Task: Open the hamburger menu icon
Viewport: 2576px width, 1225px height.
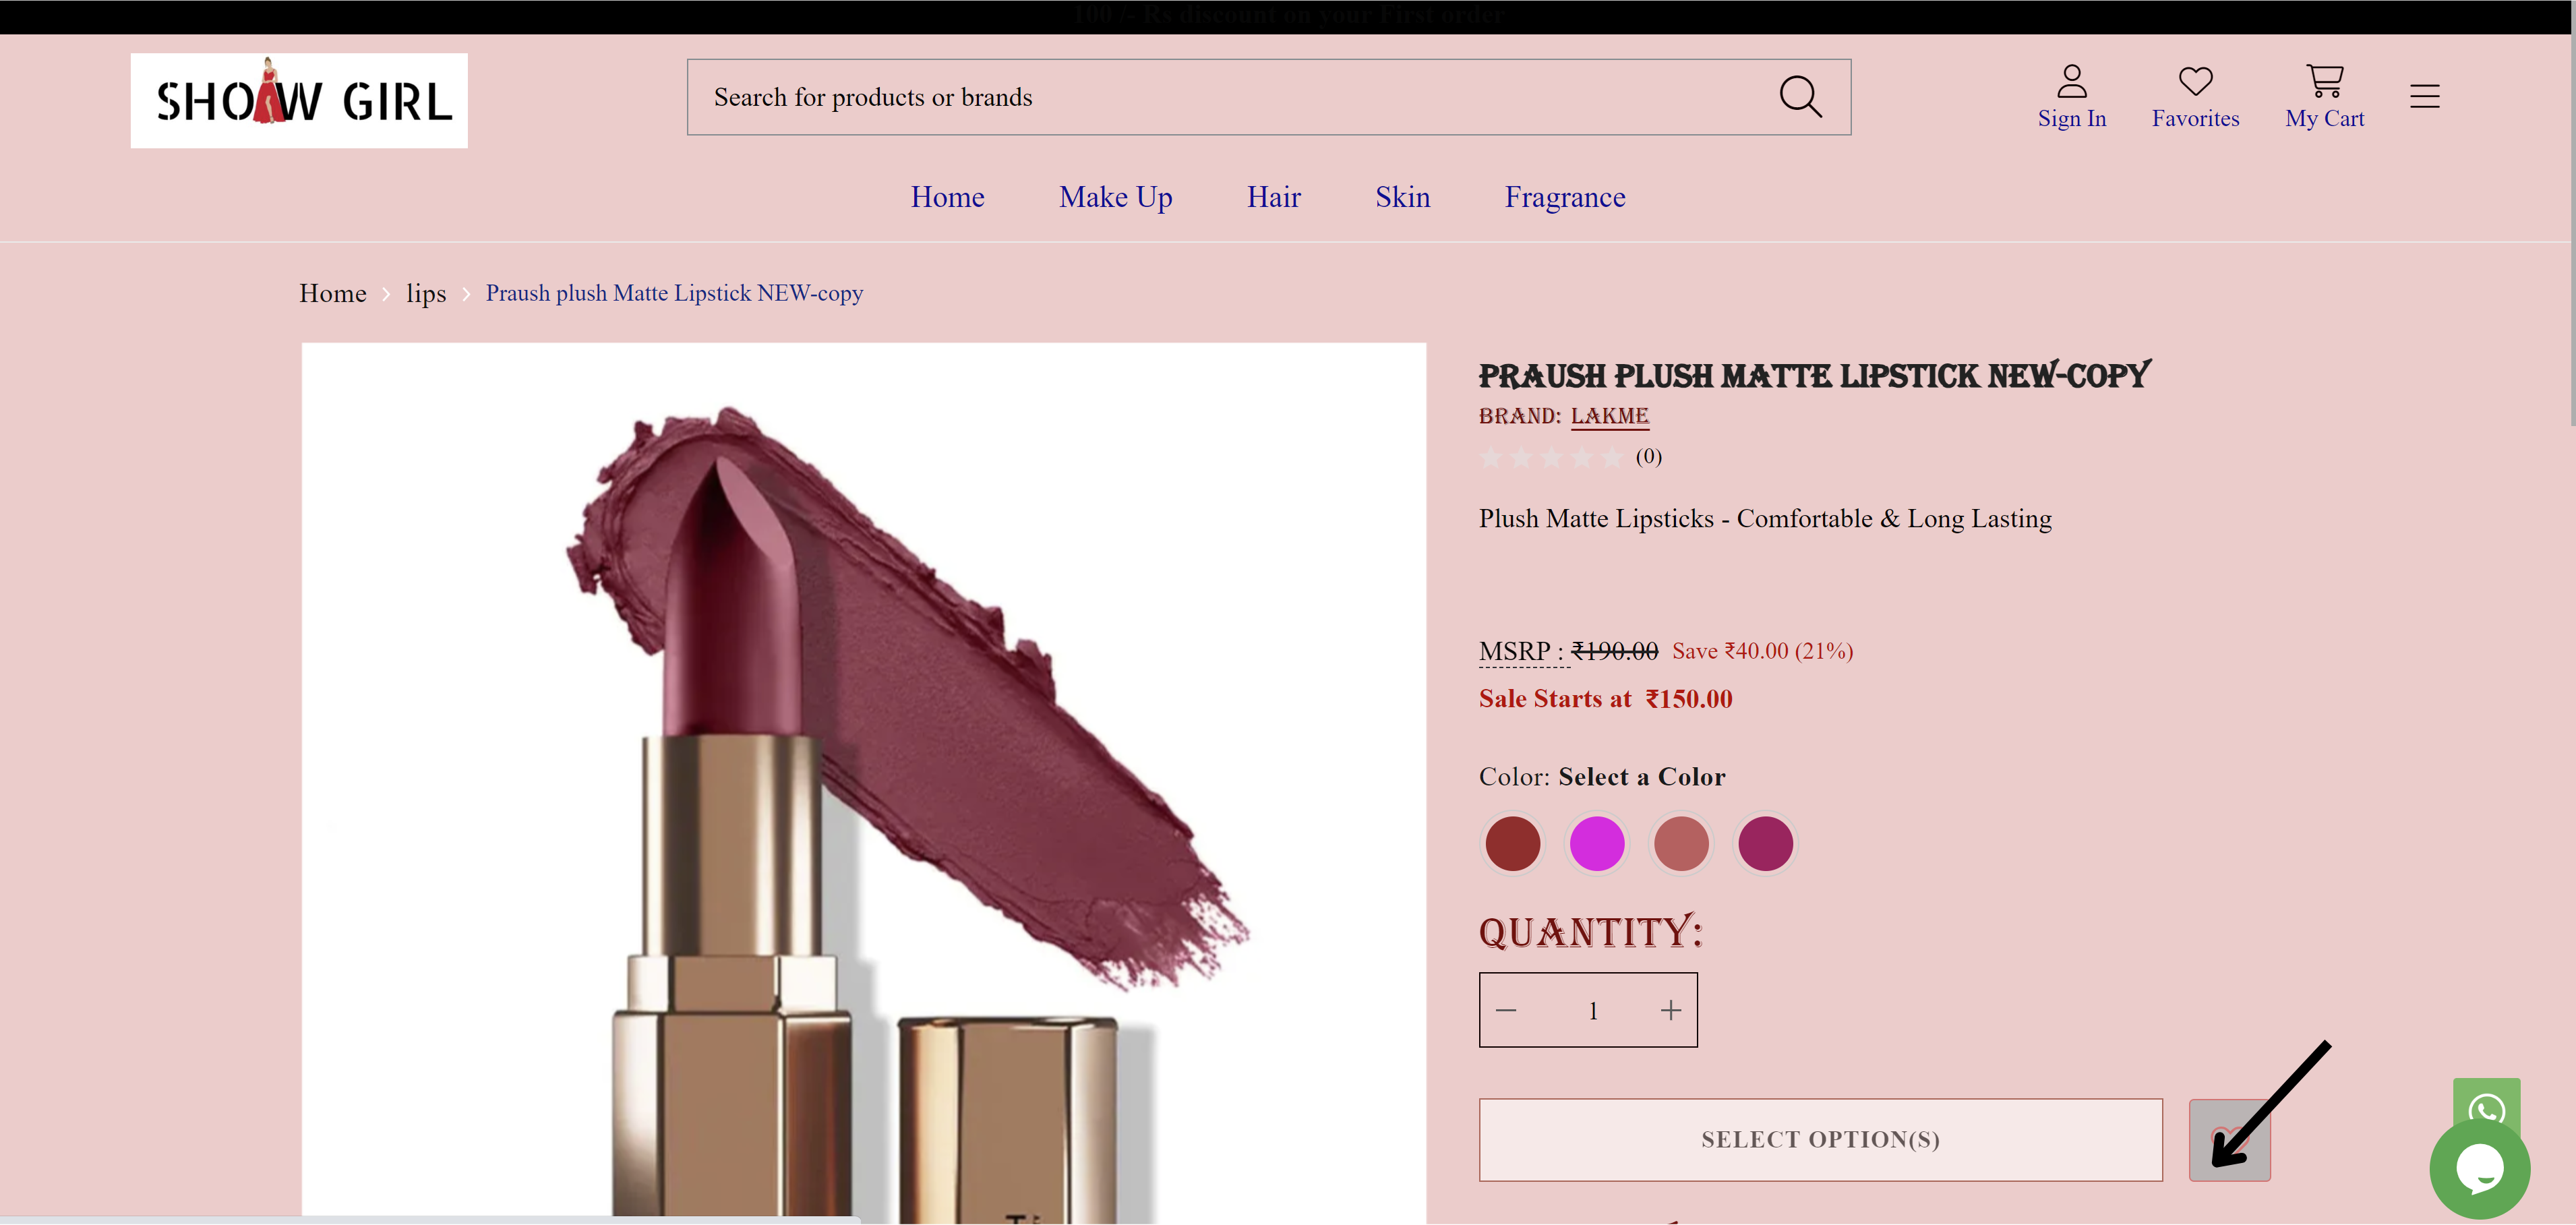Action: point(2424,96)
